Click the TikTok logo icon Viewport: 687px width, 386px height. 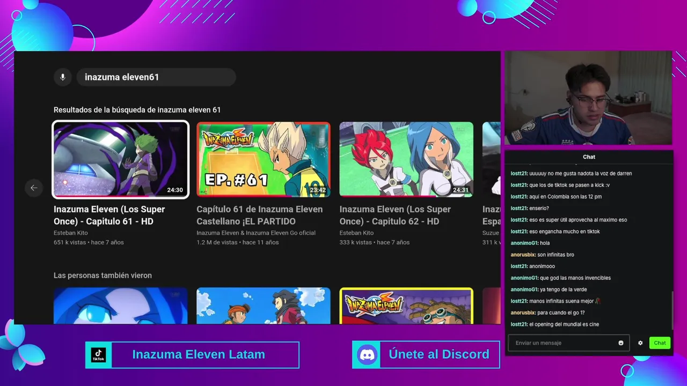(98, 355)
